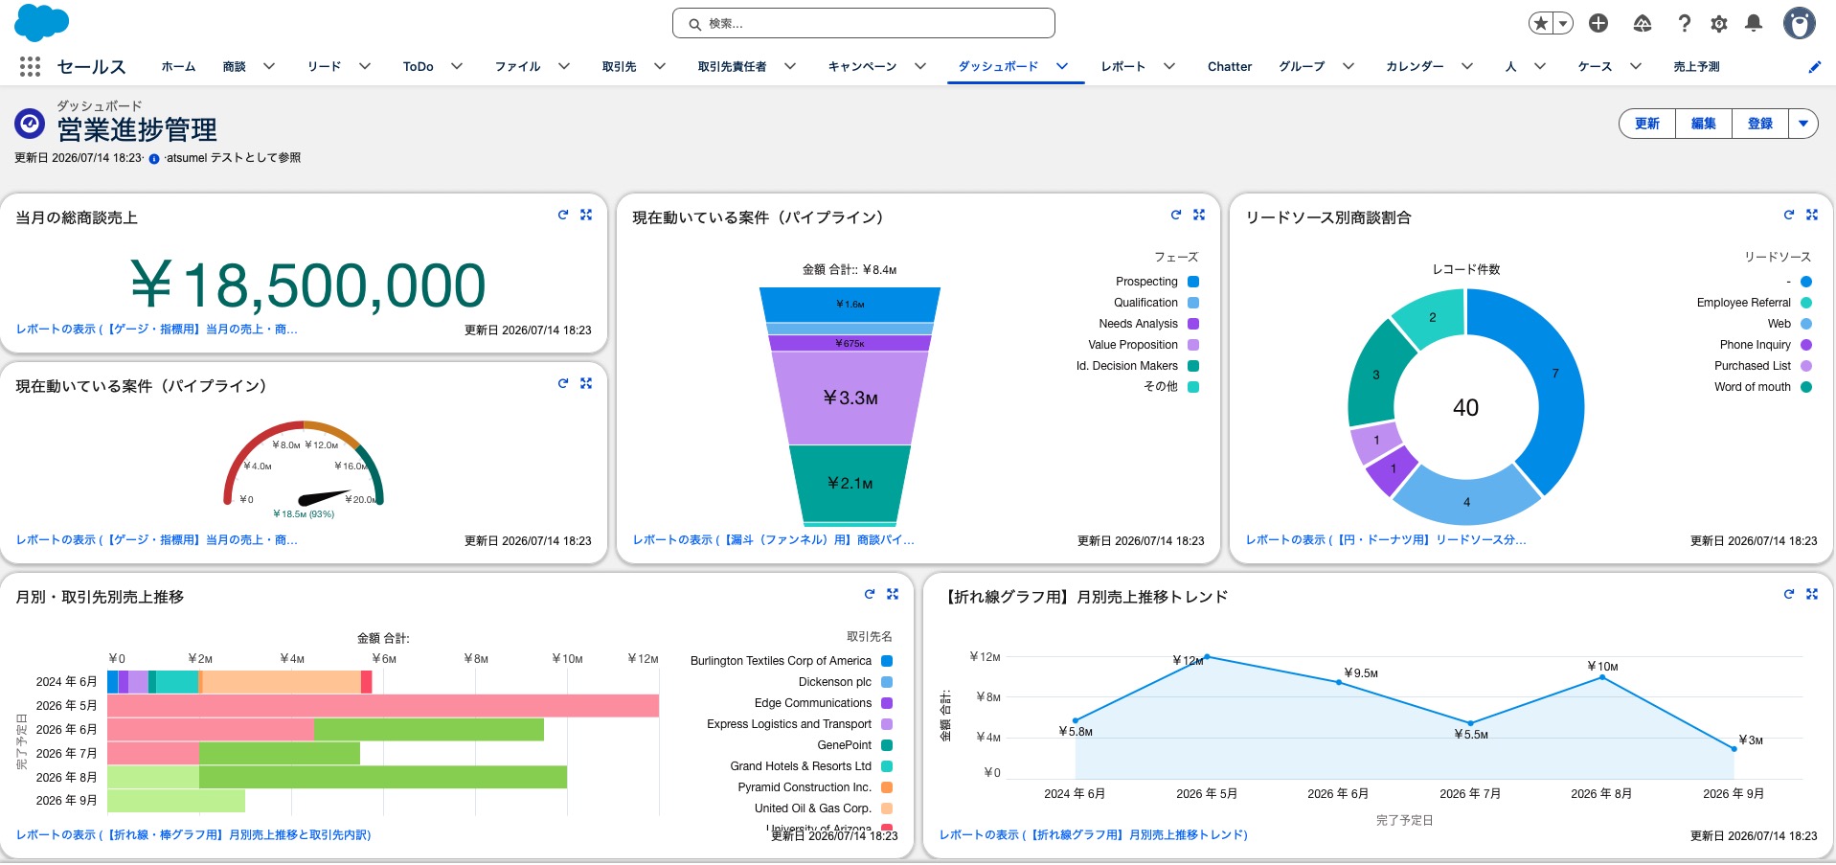Open the 取引先責任者 tab
The height and width of the screenshot is (865, 1836).
[x=732, y=66]
